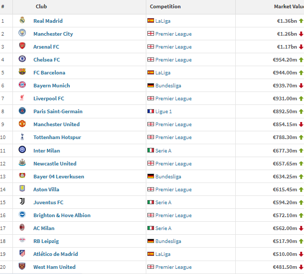This screenshot has width=304, height=274.
Task: Open the Arsenal FC badge icon
Action: point(22,46)
